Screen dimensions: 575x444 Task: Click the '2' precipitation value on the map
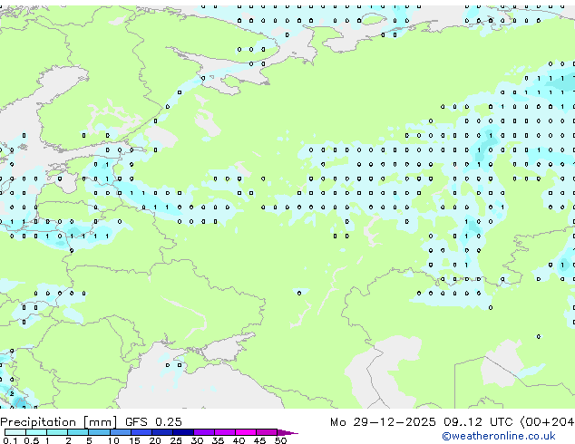click(x=12, y=394)
